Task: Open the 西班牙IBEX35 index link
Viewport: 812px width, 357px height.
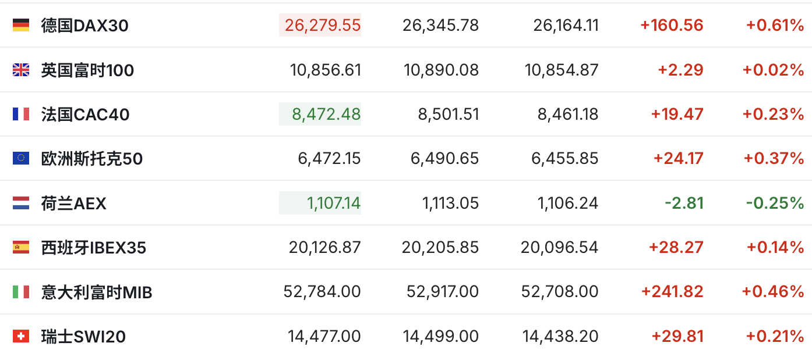Action: pyautogui.click(x=94, y=248)
